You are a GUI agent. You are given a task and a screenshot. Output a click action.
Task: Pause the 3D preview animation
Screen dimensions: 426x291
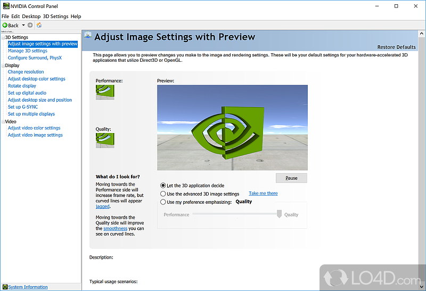[291, 178]
